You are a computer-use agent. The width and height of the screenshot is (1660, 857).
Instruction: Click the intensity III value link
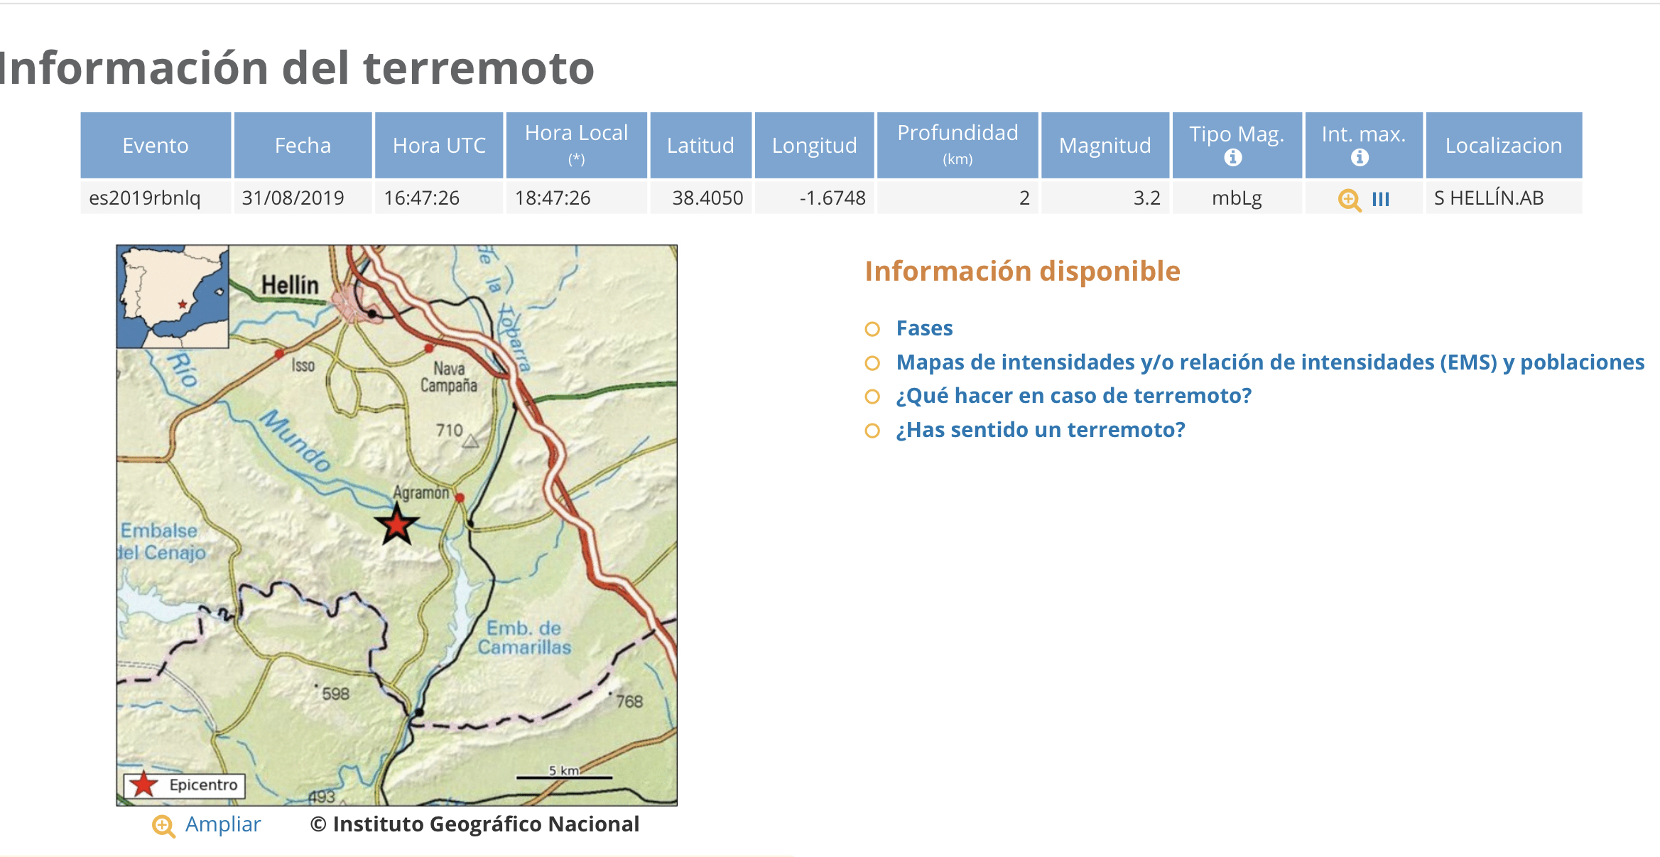(1381, 199)
